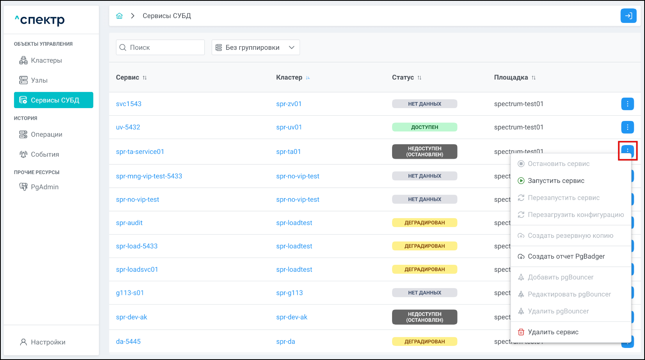
Task: Expand the Без группировки grouping dropdown
Action: [x=255, y=47]
